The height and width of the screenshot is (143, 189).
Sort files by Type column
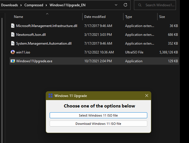129,17
